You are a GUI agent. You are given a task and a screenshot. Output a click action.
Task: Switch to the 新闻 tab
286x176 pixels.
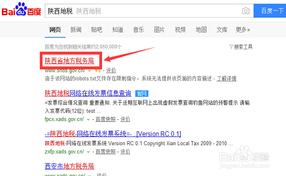pyautogui.click(x=76, y=29)
